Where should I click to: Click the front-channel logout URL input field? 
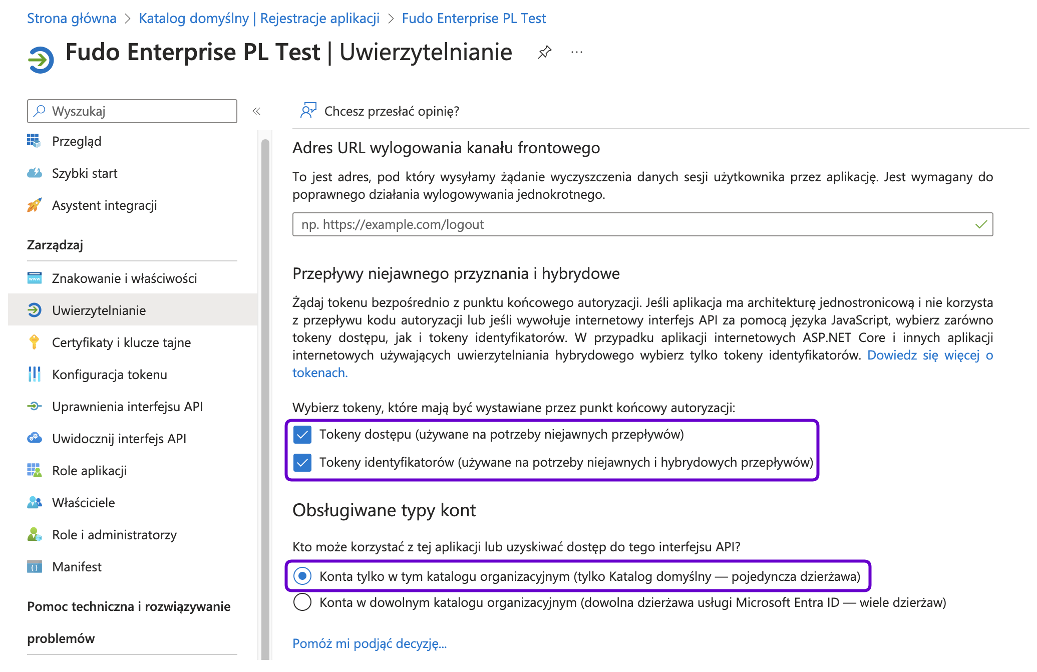pyautogui.click(x=642, y=224)
